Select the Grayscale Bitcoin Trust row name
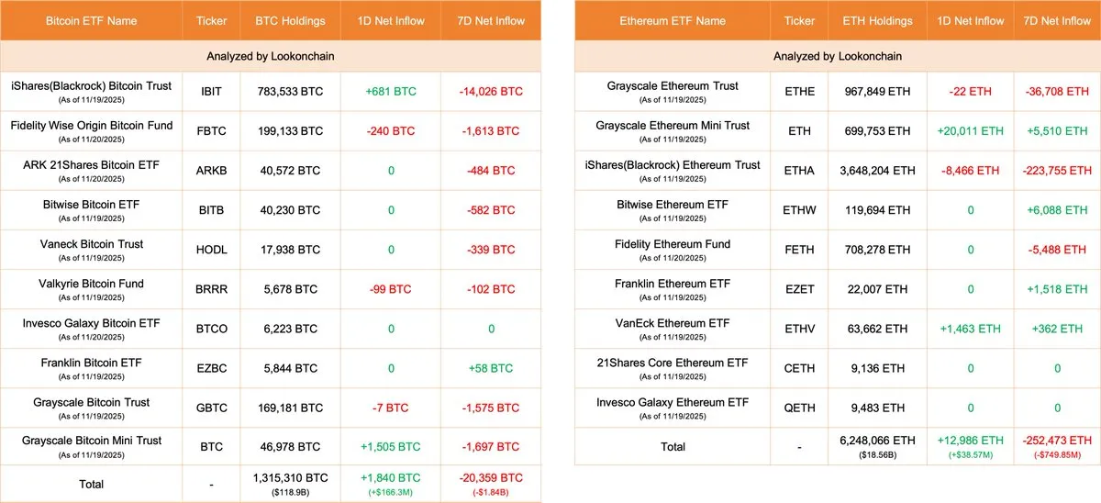This screenshot has height=503, width=1101. coord(91,402)
